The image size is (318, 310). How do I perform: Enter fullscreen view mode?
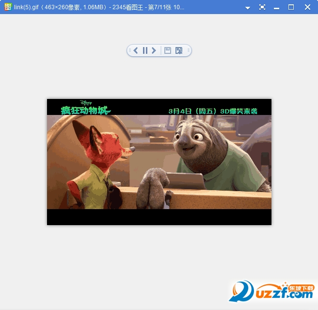pos(262,7)
